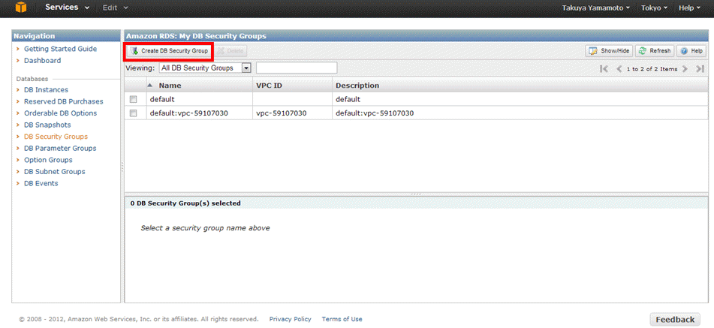Image resolution: width=714 pixels, height=328 pixels.
Task: Open DB Security Groups link
Action: (x=56, y=137)
